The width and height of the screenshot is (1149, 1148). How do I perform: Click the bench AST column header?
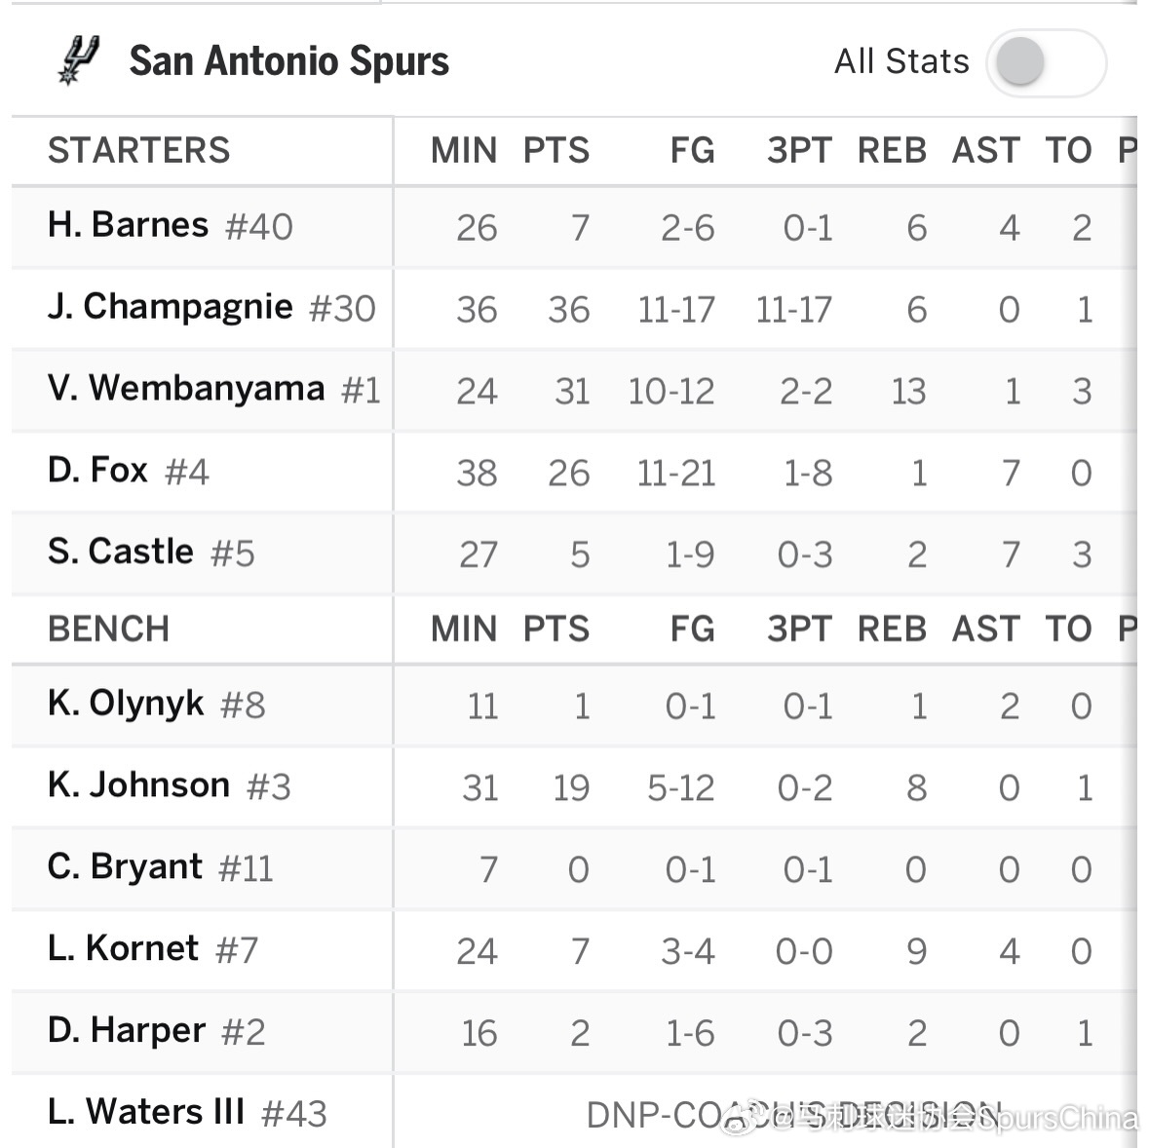point(985,630)
